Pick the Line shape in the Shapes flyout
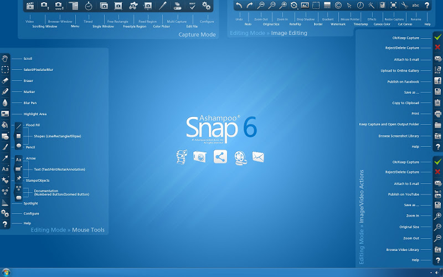Screen dimensions: 443x277 click(19, 126)
